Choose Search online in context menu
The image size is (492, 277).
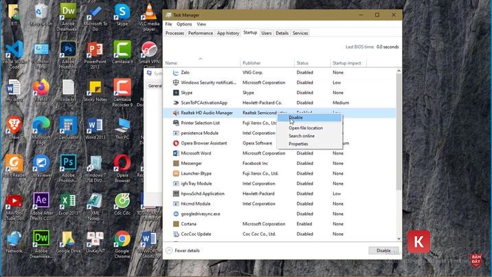pyautogui.click(x=309, y=136)
